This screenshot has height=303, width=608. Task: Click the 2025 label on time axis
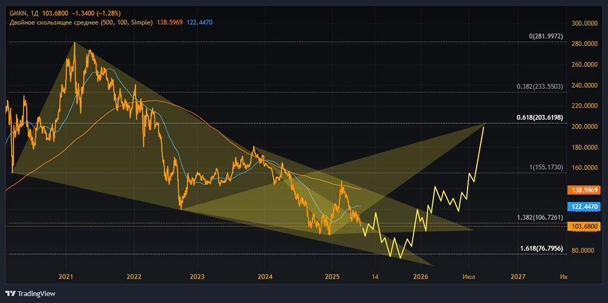click(333, 277)
